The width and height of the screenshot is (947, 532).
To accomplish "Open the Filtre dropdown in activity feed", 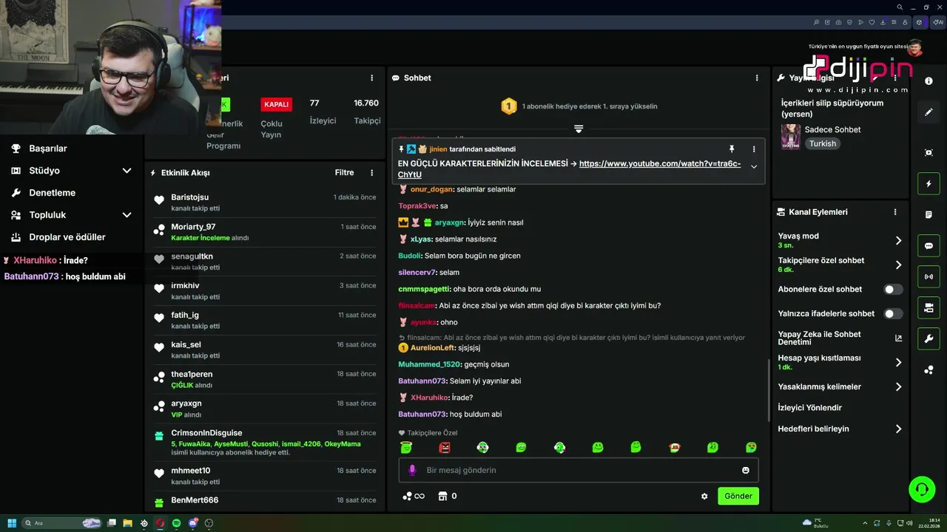I will 345,173.
